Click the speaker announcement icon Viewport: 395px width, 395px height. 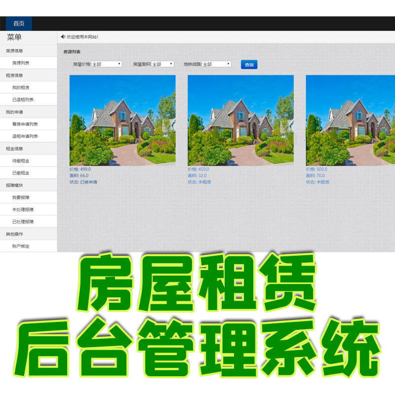pos(63,37)
